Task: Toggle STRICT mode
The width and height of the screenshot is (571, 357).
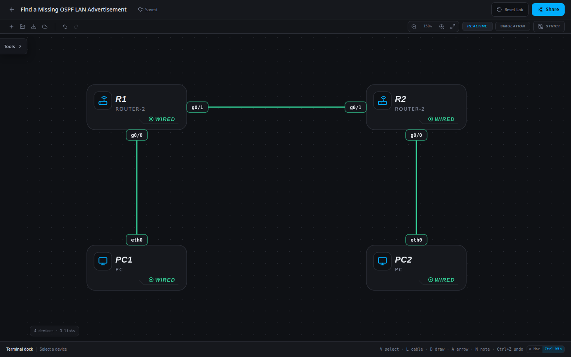Action: tap(549, 27)
